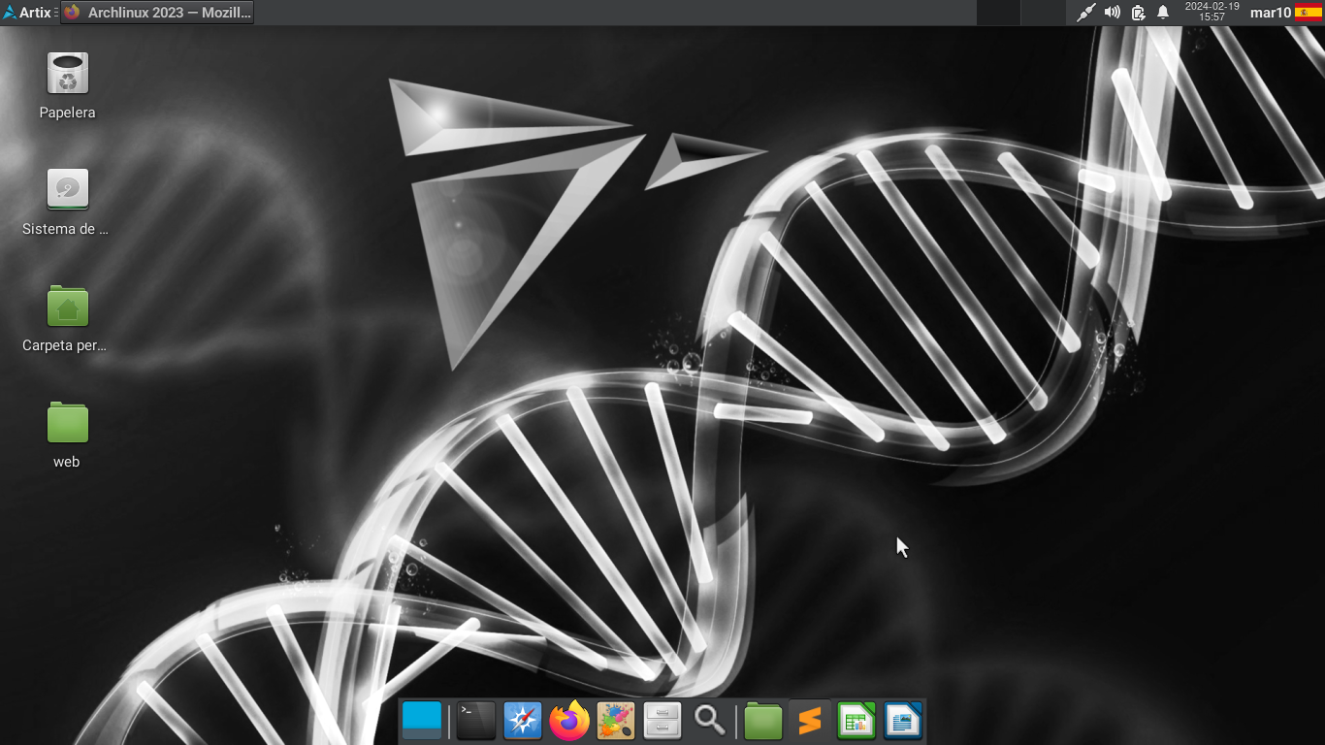Click the notification bell in panel

coord(1163,13)
